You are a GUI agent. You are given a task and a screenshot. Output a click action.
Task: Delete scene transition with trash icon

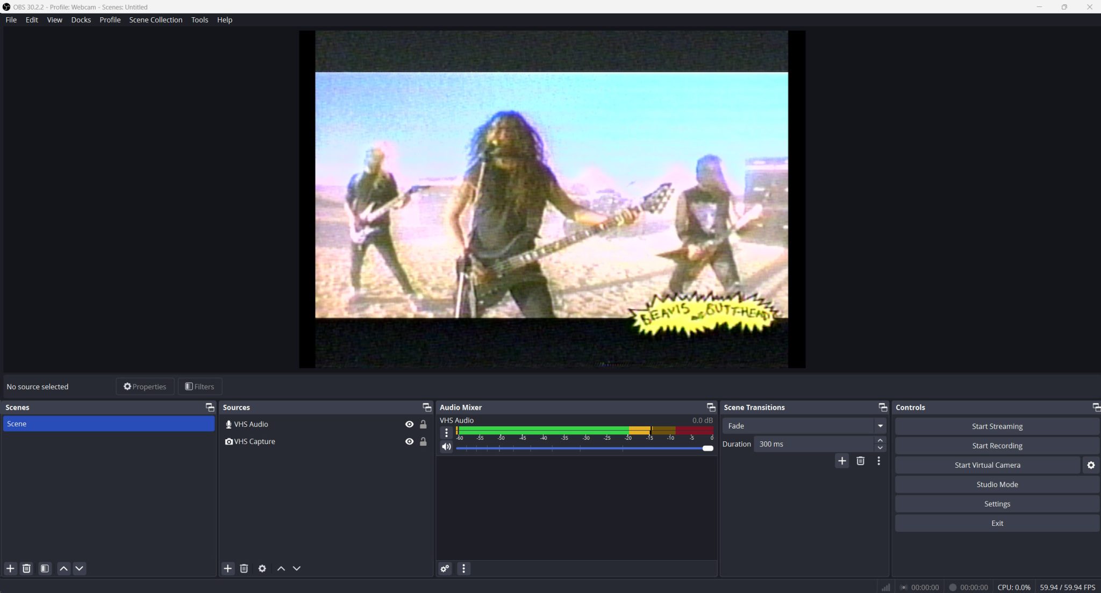coord(860,461)
